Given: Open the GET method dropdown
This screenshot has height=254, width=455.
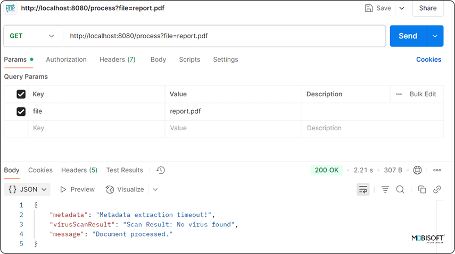Looking at the screenshot, I should click(32, 36).
